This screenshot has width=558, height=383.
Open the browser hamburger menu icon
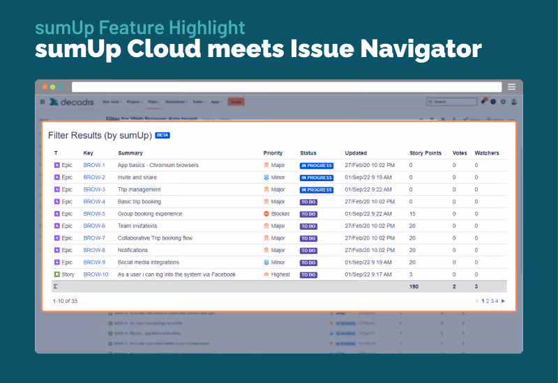pyautogui.click(x=511, y=86)
